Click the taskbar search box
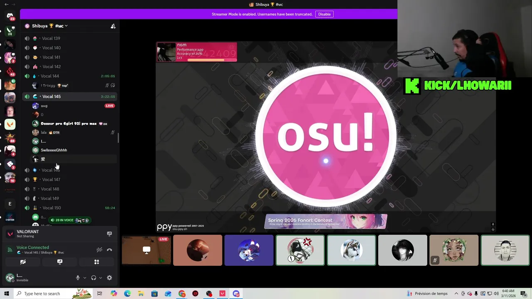Image resolution: width=532 pixels, height=299 pixels. [52, 294]
